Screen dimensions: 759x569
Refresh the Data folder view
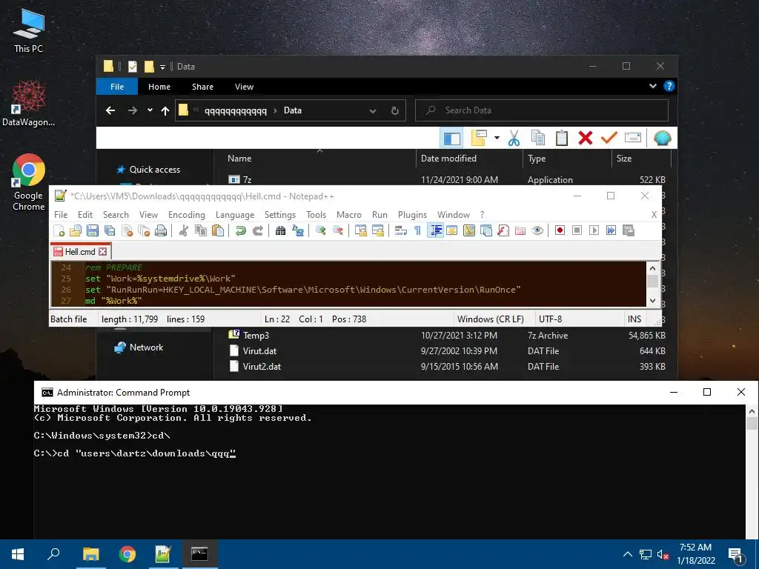[395, 111]
